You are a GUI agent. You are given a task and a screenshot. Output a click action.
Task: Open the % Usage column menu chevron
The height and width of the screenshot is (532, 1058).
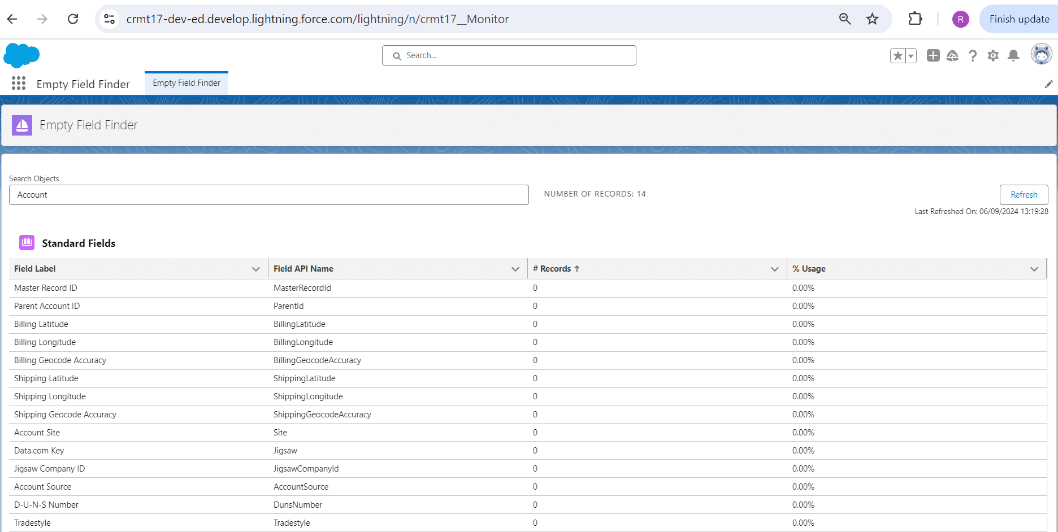tap(1034, 269)
